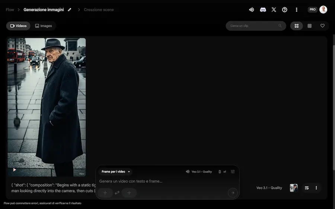The image size is (335, 209).
Task: Edit project name with pencil icon
Action: coord(70,10)
